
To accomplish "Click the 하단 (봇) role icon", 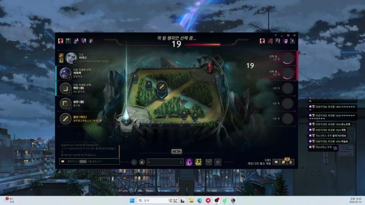I will [x=65, y=88].
